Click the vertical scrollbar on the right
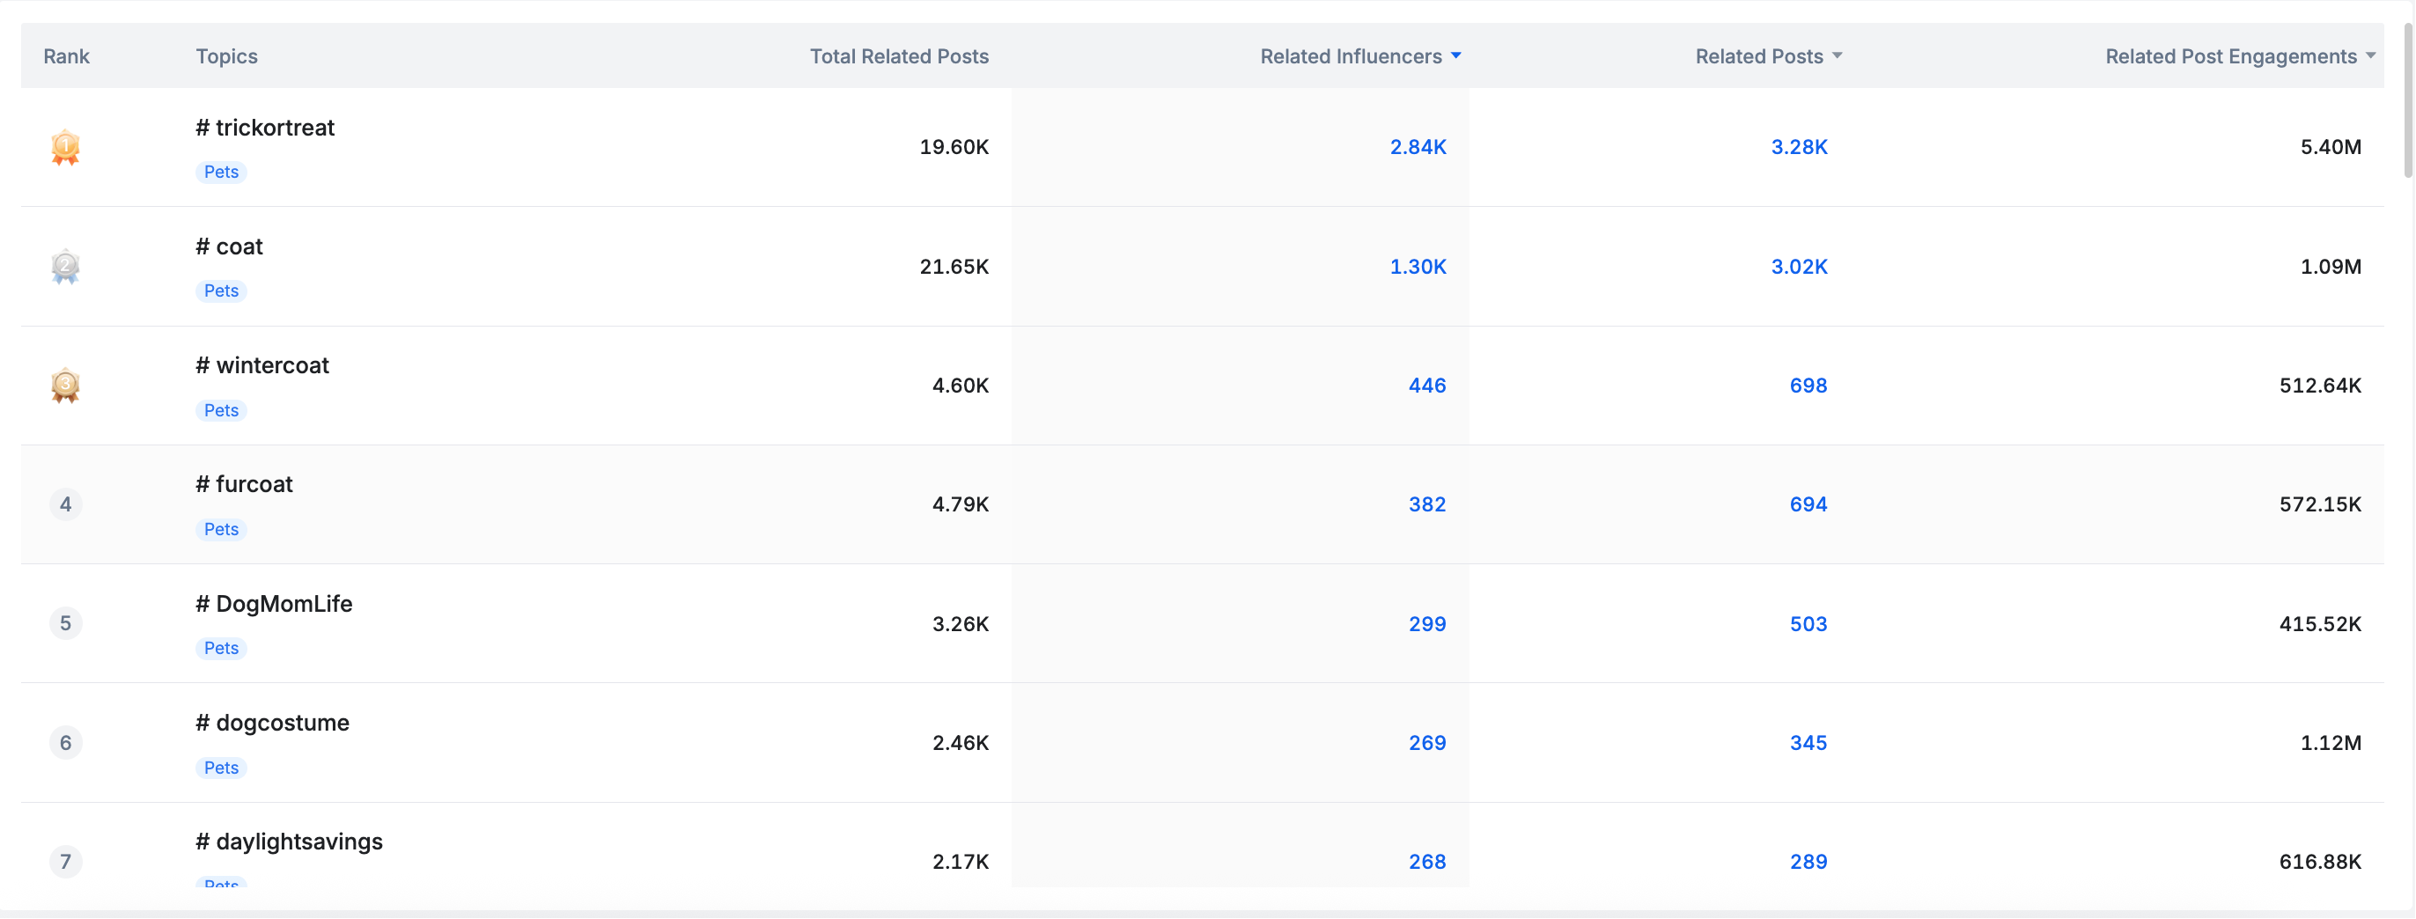 pos(2407,103)
